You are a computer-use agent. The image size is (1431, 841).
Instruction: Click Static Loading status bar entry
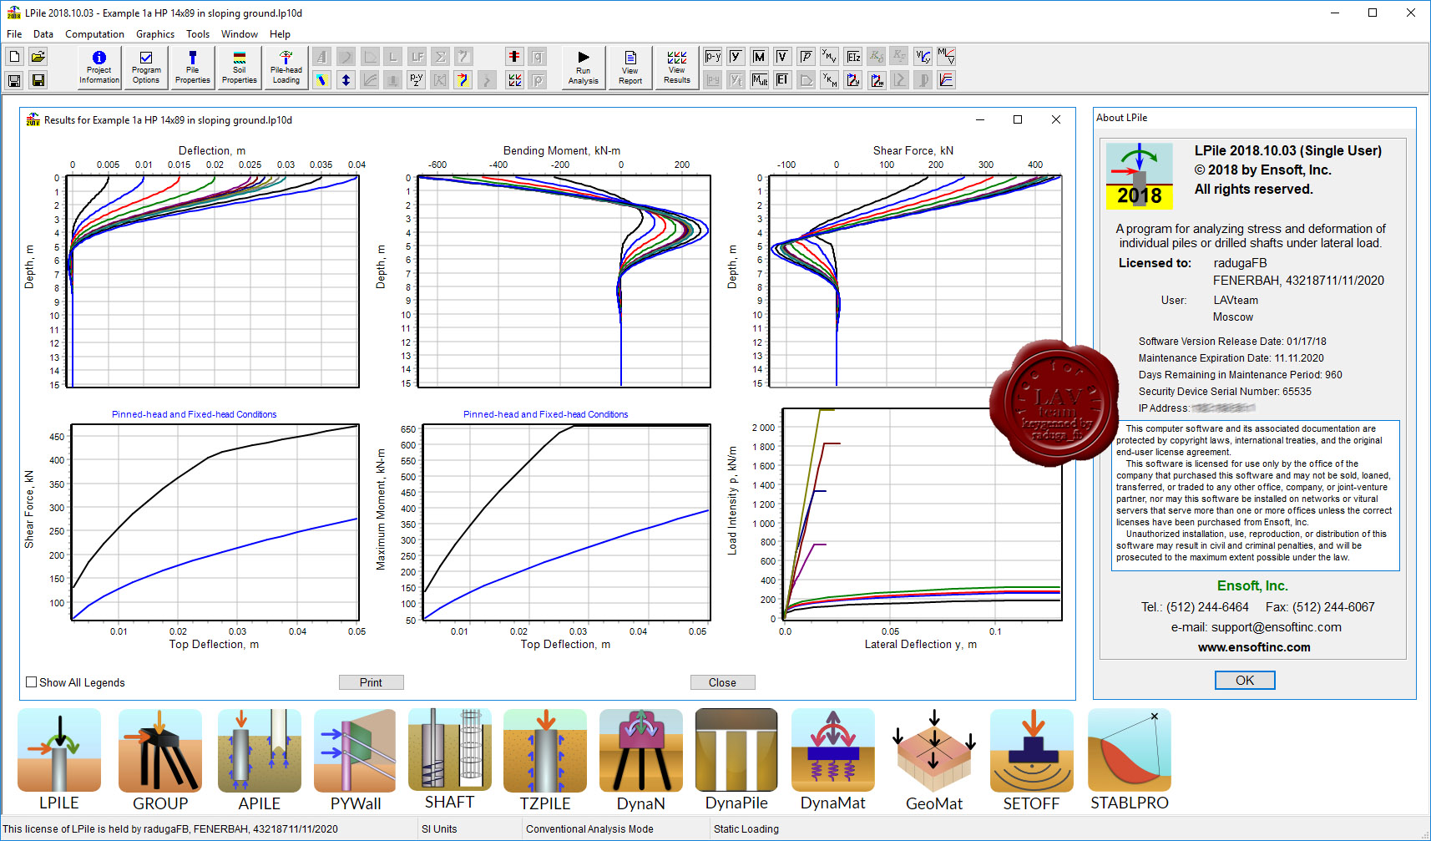746,829
